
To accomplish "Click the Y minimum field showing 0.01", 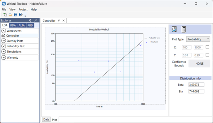I will (187, 55).
